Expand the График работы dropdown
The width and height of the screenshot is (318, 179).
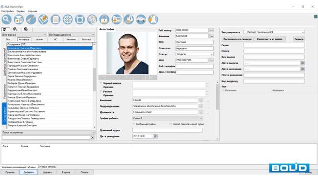pyautogui.click(x=167, y=118)
